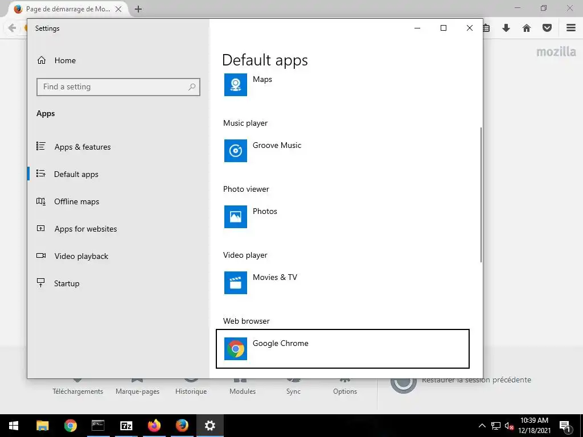Open network status tray icon
583x437 pixels.
tap(496, 426)
